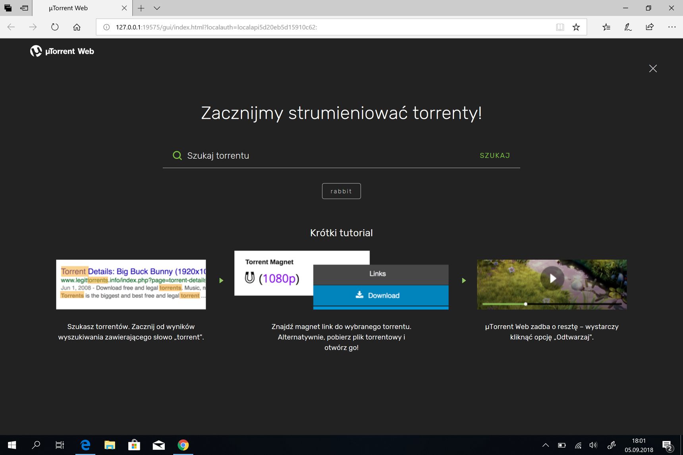Open Task View on the taskbar
The height and width of the screenshot is (455, 683).
pos(60,445)
